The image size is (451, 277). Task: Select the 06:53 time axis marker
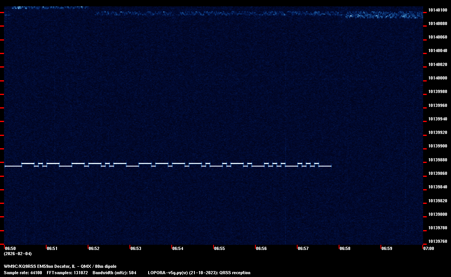[135, 248]
